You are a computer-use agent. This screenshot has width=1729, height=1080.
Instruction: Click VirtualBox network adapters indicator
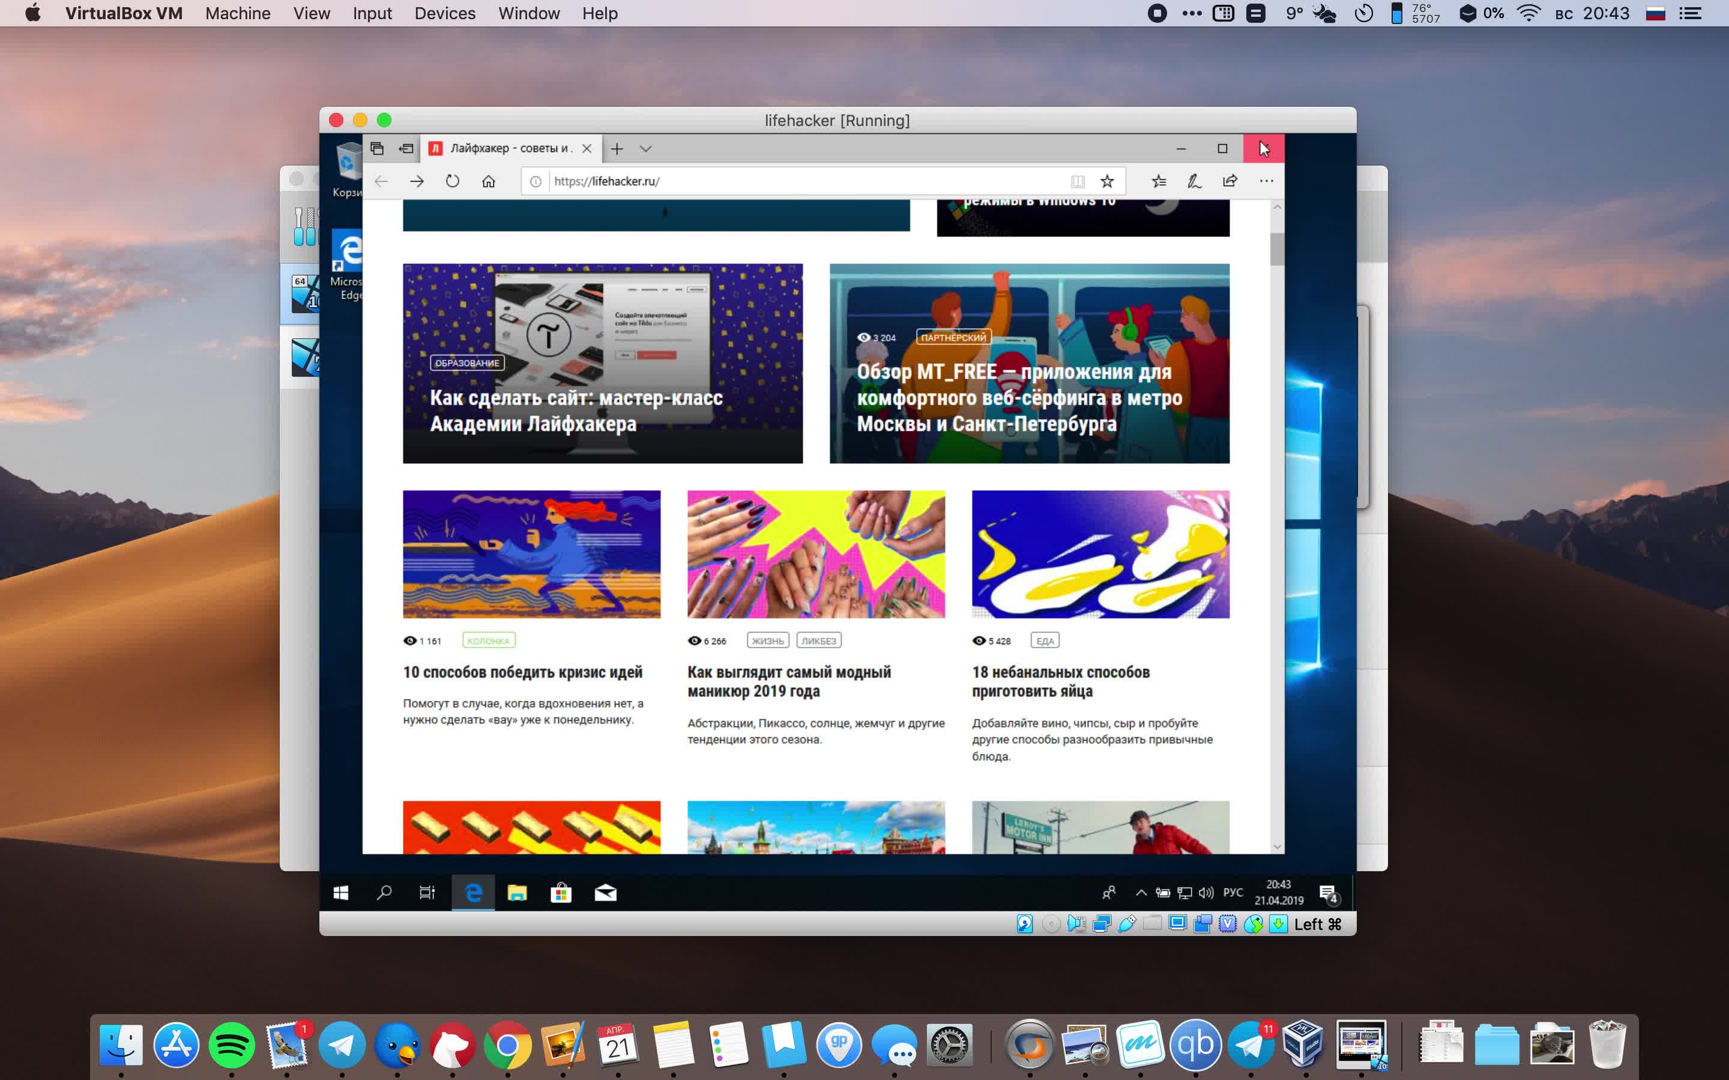(x=1102, y=924)
